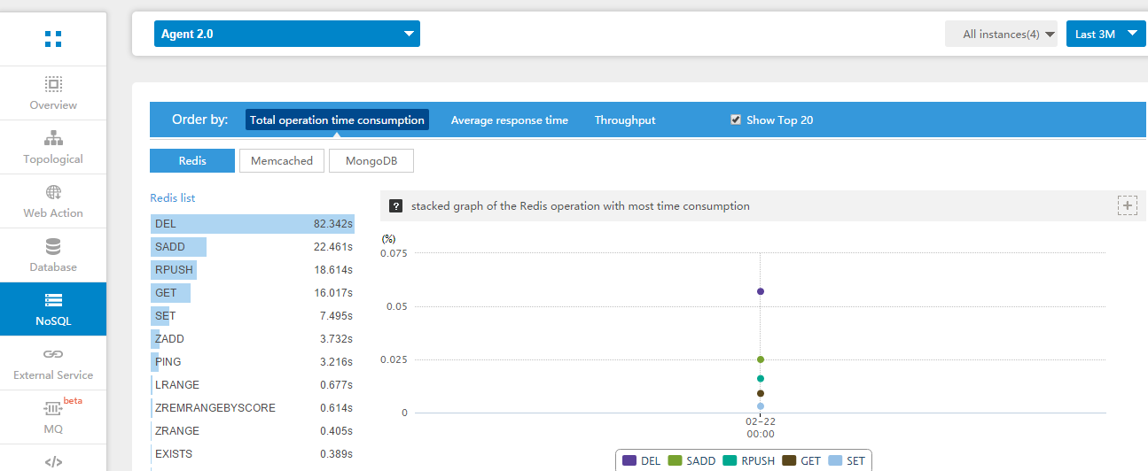Open Topological view icon
The image size is (1148, 471).
pos(53,139)
